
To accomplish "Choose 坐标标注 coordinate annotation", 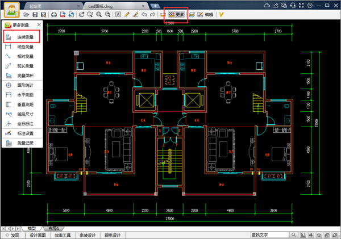I will tap(24, 123).
